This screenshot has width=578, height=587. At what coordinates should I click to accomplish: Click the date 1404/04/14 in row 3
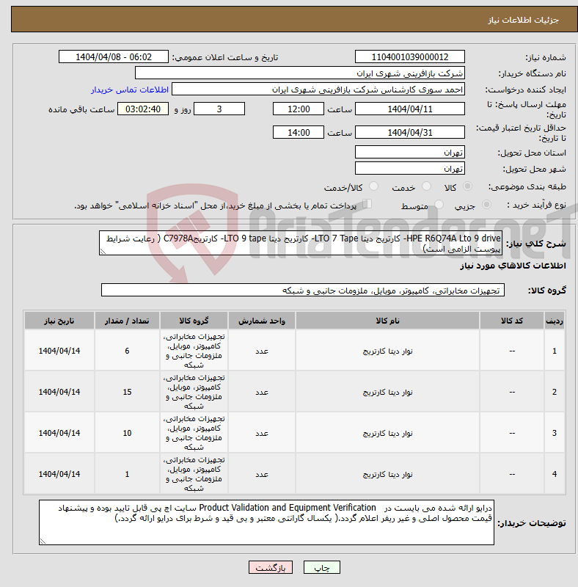pyautogui.click(x=59, y=433)
